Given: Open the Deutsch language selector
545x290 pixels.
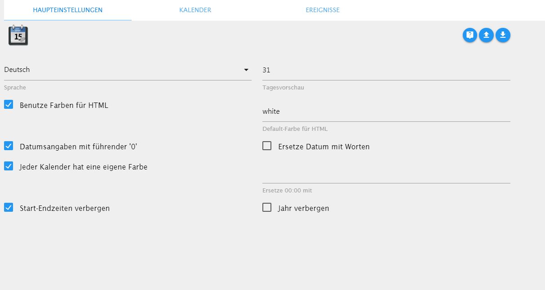Looking at the screenshot, I should click(121, 70).
